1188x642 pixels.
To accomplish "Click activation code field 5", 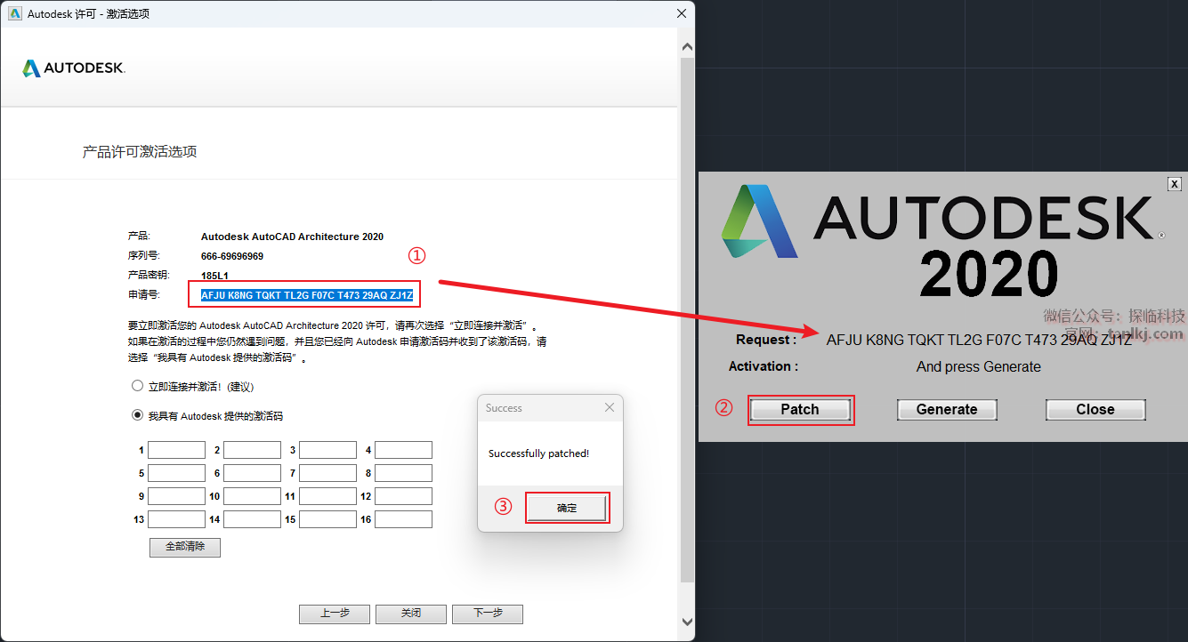I will [176, 473].
